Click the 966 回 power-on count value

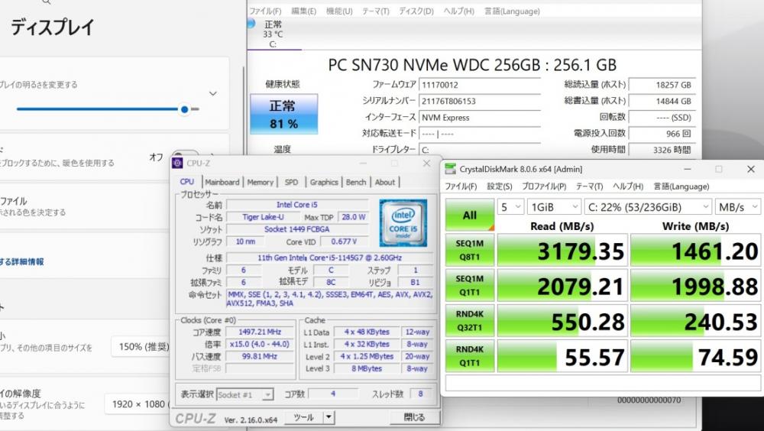[662, 133]
